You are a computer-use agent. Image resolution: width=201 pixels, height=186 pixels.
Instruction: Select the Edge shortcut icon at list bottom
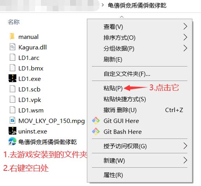(x=12, y=142)
